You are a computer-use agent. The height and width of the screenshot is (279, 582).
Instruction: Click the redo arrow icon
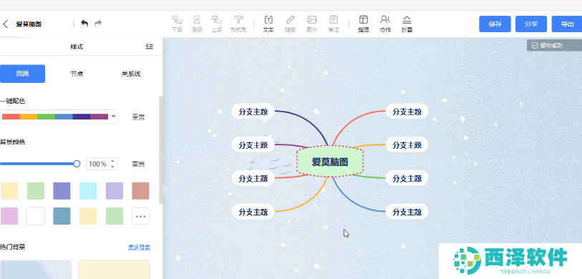(x=98, y=24)
